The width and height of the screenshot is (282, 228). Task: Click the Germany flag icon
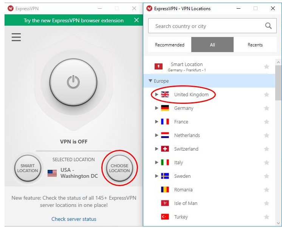pyautogui.click(x=165, y=108)
